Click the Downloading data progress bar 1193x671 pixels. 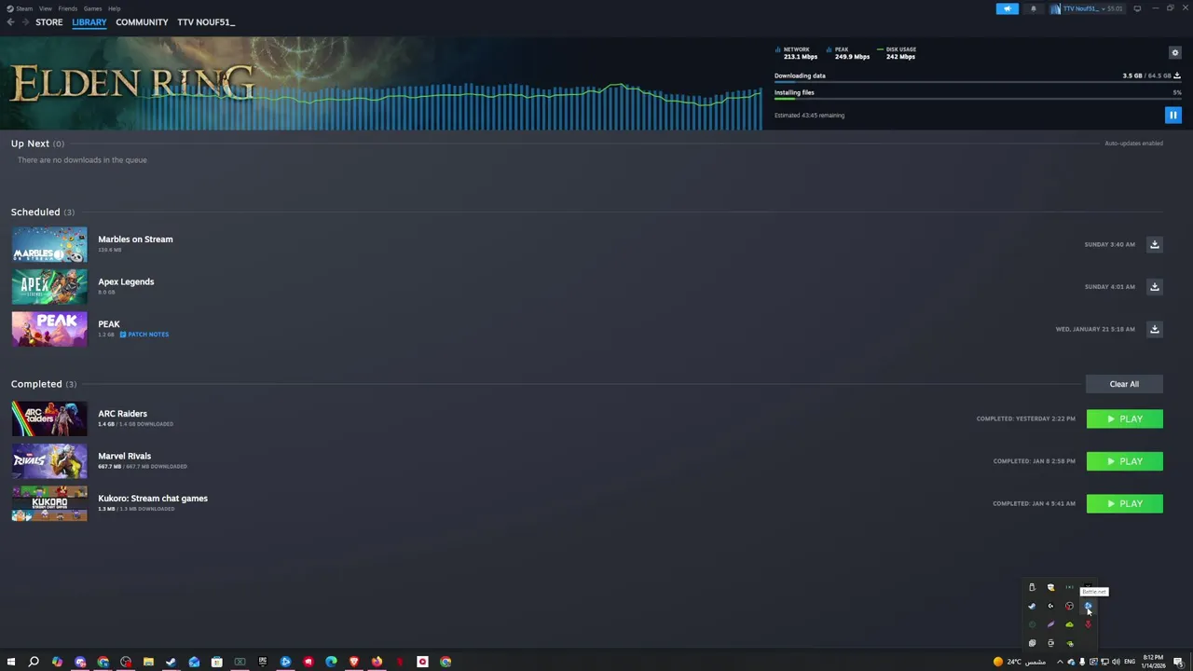click(978, 83)
